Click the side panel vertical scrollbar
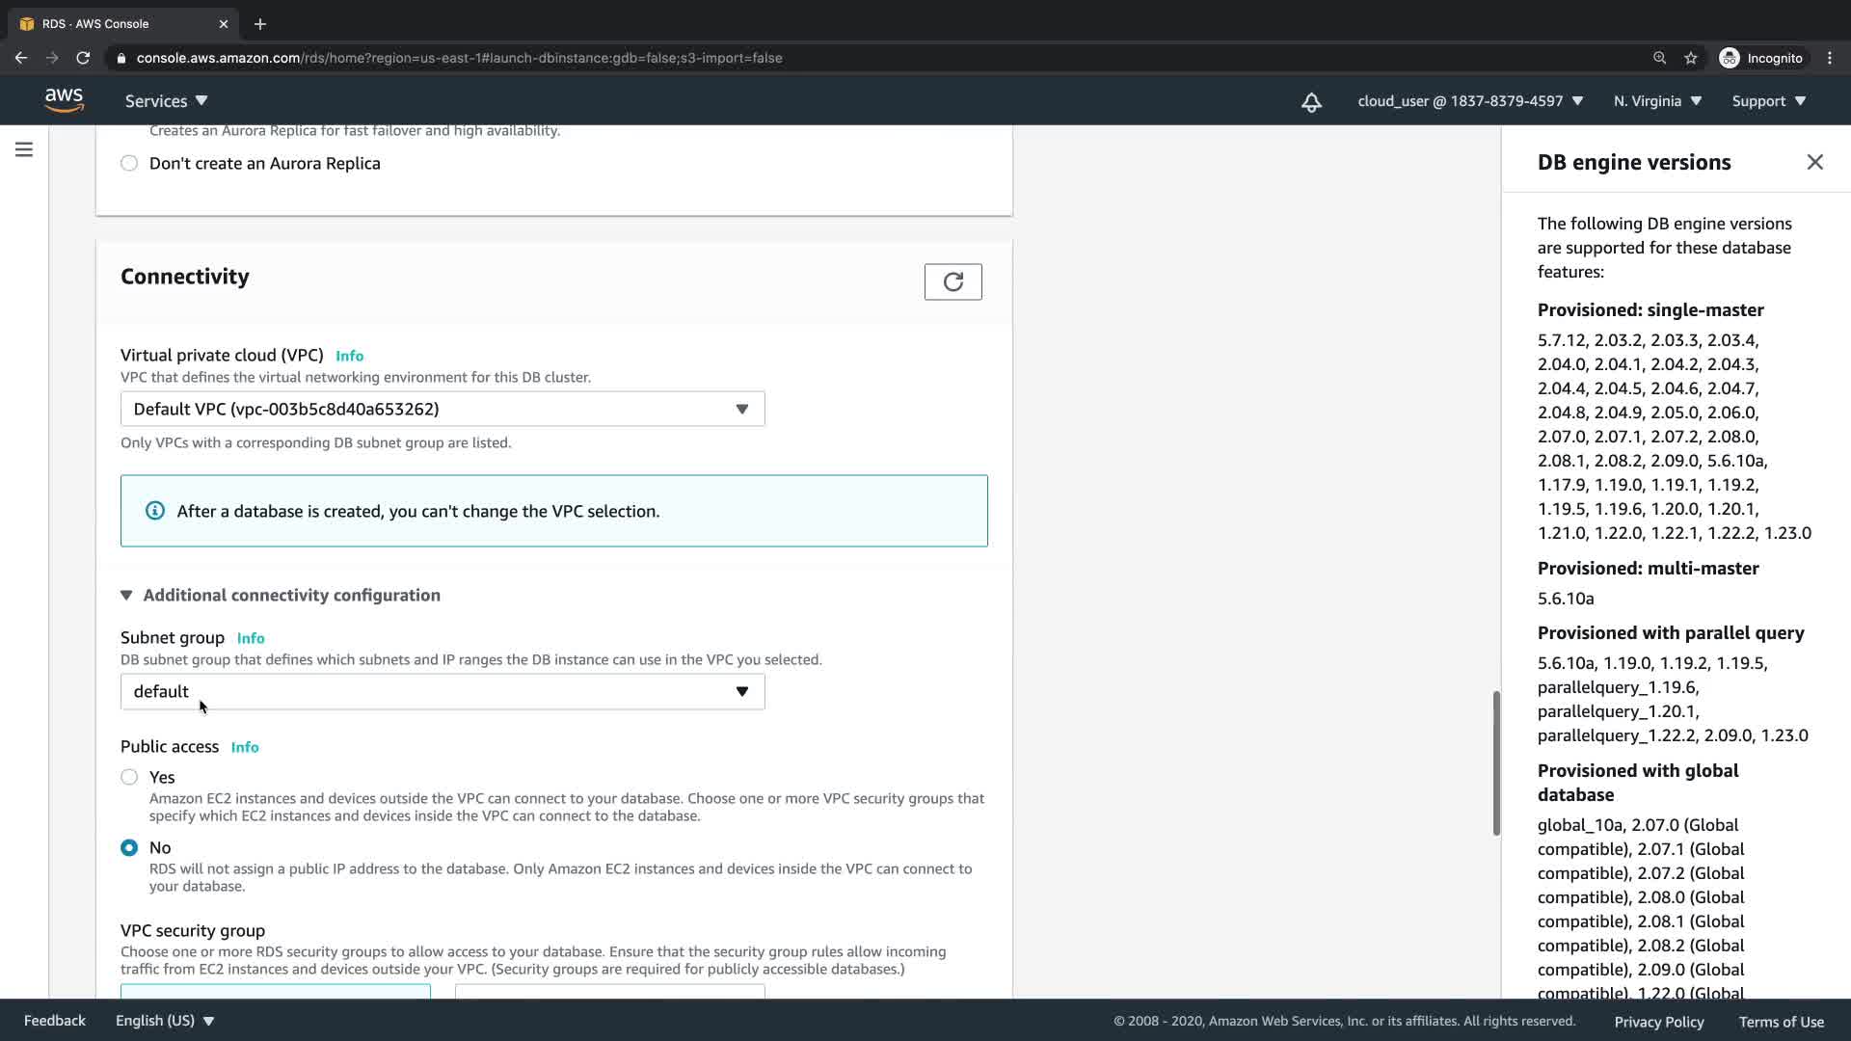Image resolution: width=1851 pixels, height=1041 pixels. click(1496, 761)
